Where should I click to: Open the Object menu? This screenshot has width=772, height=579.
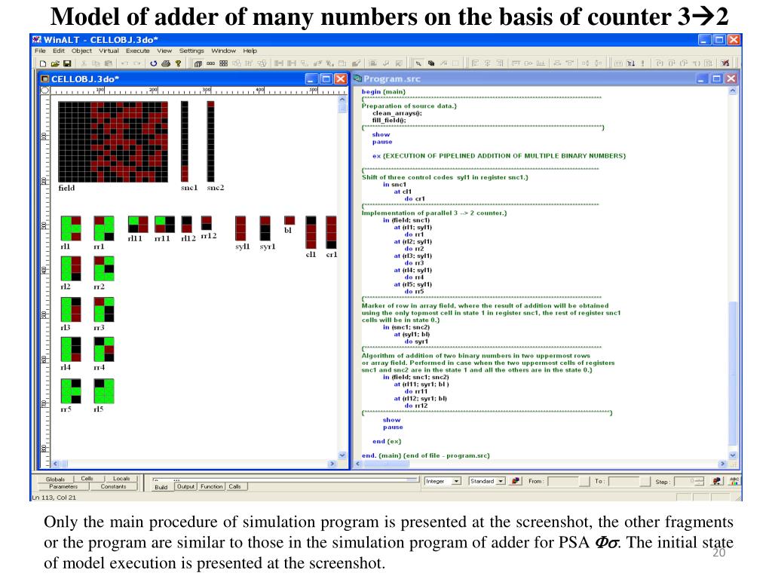(81, 51)
